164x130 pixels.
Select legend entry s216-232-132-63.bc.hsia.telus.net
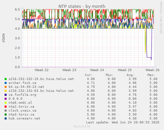click(x=41, y=91)
